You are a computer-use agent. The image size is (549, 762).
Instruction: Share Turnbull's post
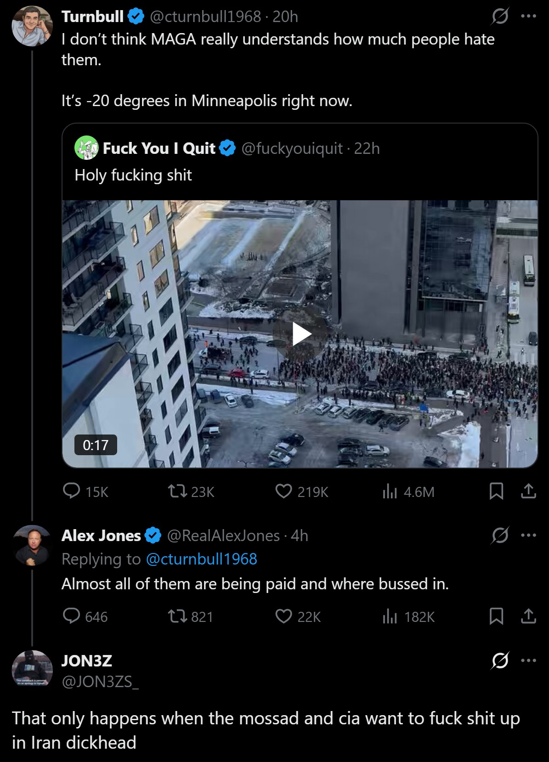click(x=528, y=491)
